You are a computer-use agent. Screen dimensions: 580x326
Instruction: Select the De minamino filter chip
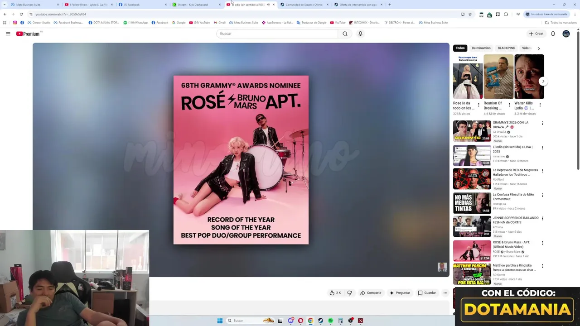[481, 48]
